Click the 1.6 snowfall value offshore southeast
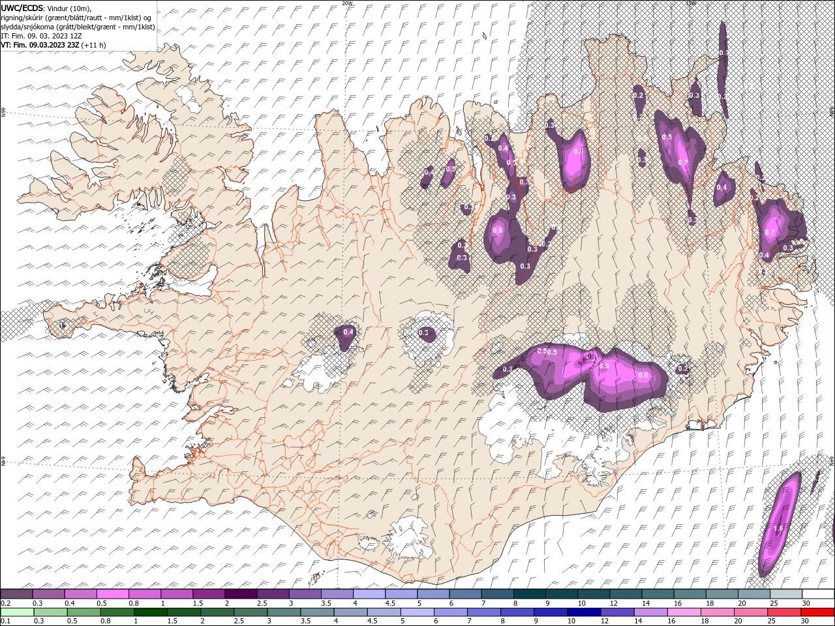This screenshot has height=626, width=835. (x=778, y=528)
